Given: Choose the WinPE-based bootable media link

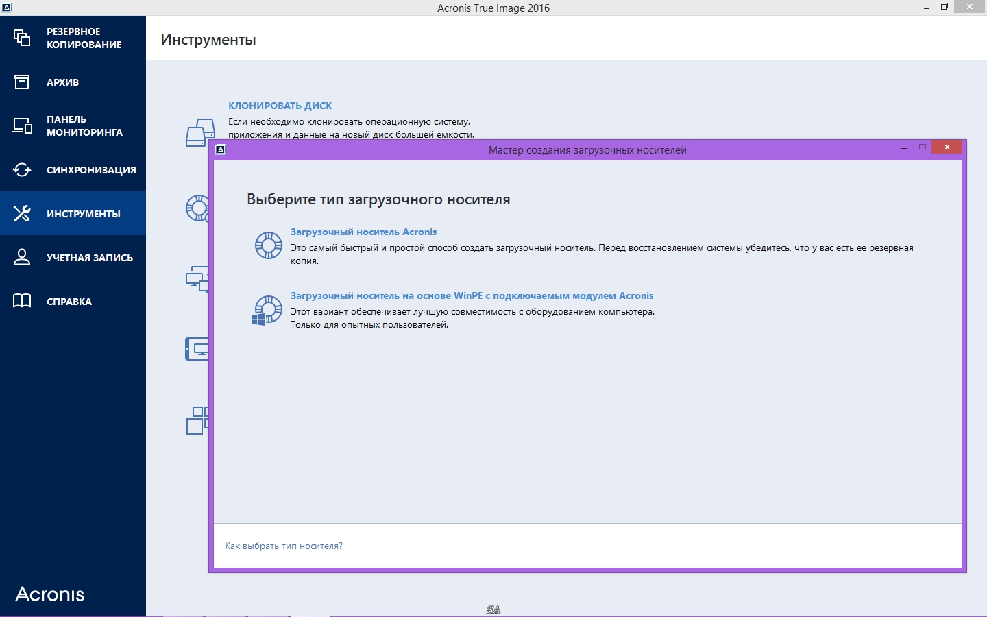Looking at the screenshot, I should [472, 295].
